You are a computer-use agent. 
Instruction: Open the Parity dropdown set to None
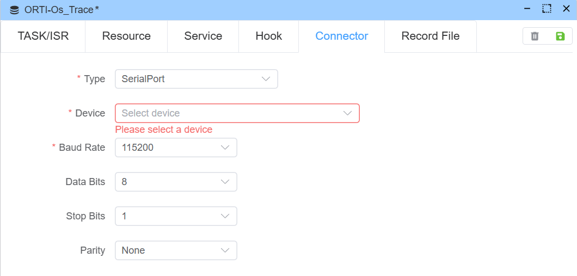tap(176, 250)
